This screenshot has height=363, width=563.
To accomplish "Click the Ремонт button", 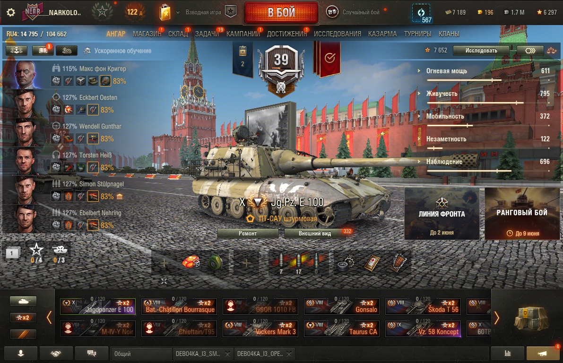I will pos(248,233).
